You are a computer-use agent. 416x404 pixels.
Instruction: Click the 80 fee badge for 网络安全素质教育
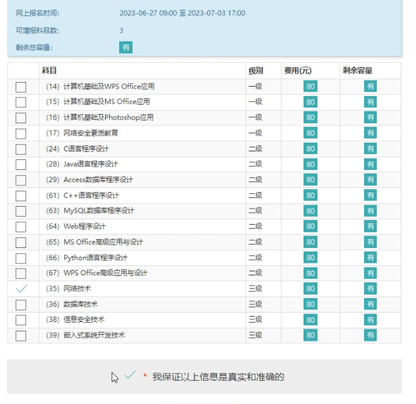[x=310, y=133]
